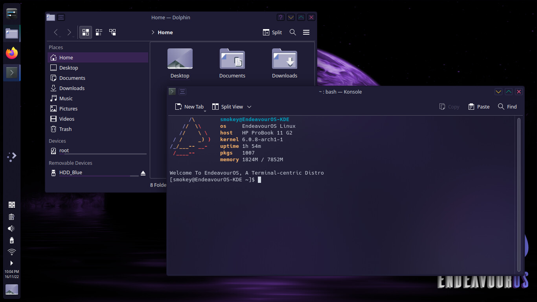This screenshot has height=302, width=537.
Task: Launch Dolphin file manager from the panel
Action: [x=12, y=33]
